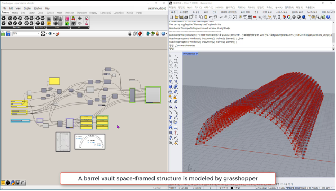The width and height of the screenshot is (336, 191).
Task: Select the Box solid tool in Rhino sidebar
Action: pos(170,86)
